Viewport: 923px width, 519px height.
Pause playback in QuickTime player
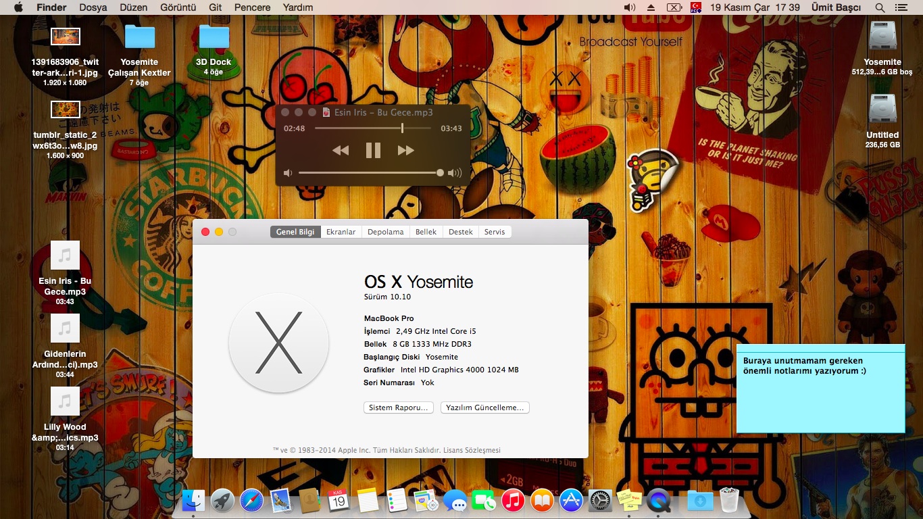pyautogui.click(x=373, y=150)
